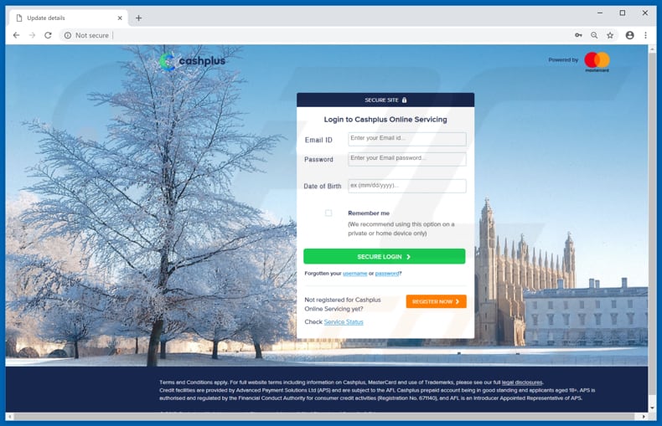
Task: Open a new tab with plus icon
Action: 138,18
